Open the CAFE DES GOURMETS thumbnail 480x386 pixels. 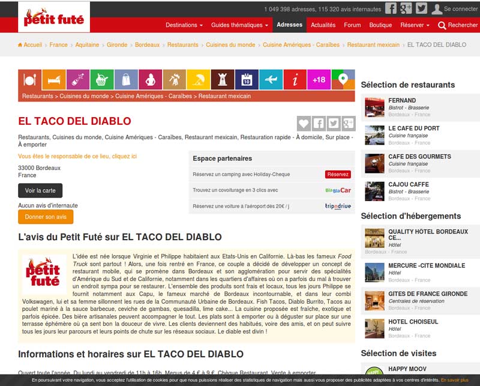click(374, 163)
